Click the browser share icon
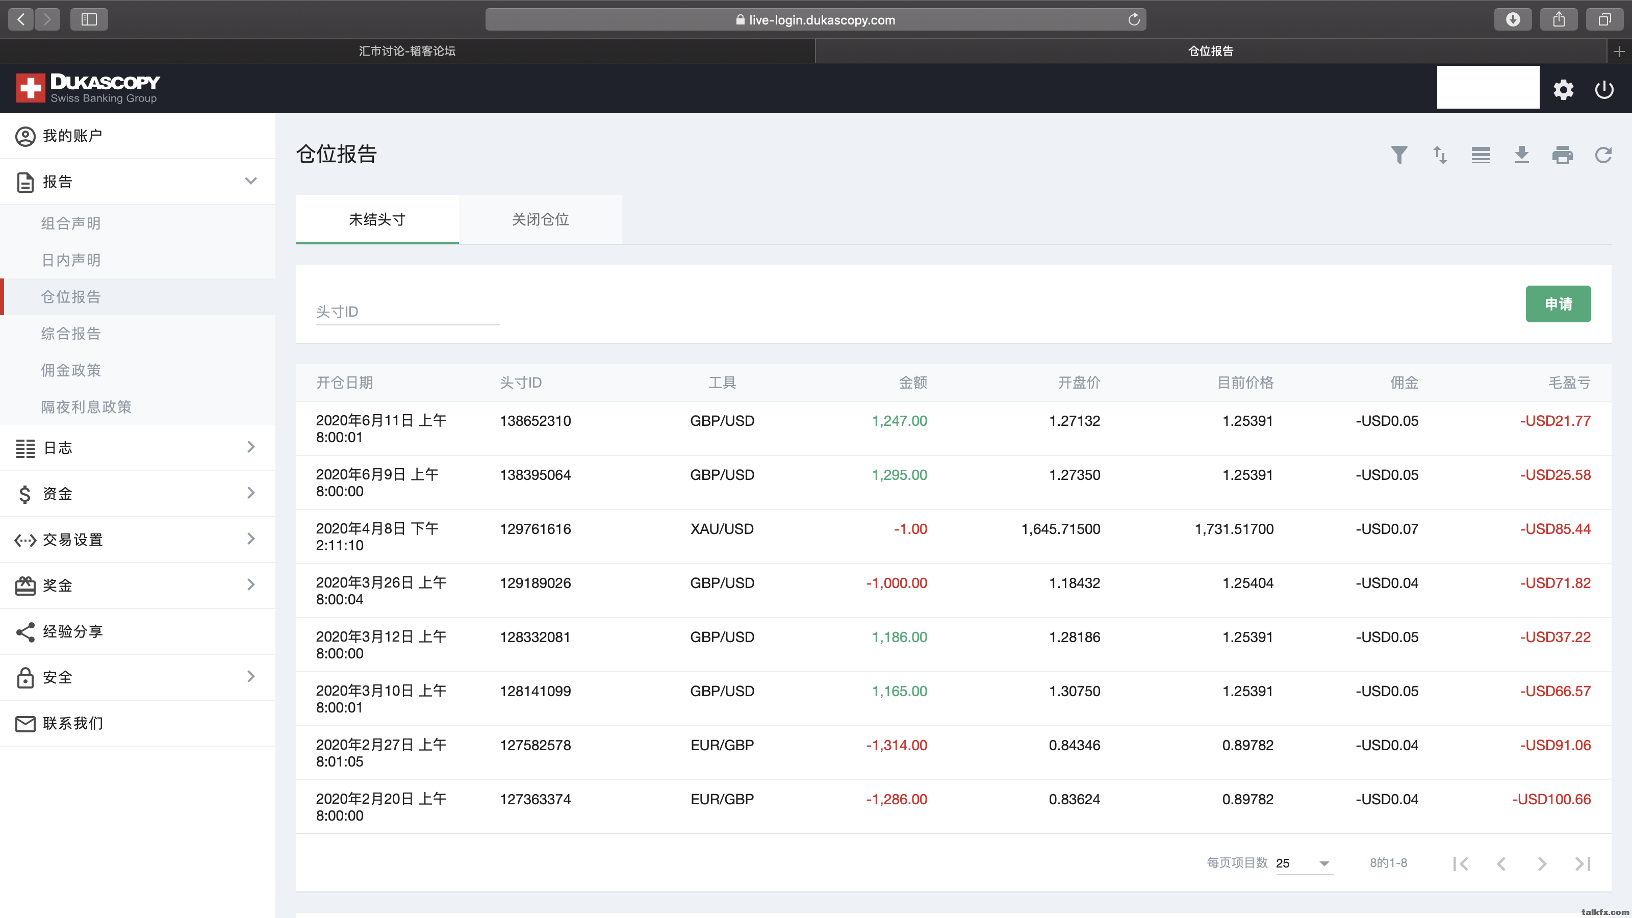The image size is (1632, 918). (1559, 19)
